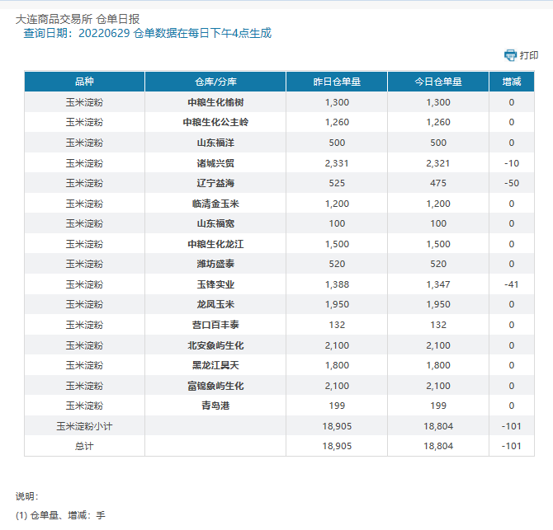Click the 营口百丰泰 warehouse name

[215, 325]
